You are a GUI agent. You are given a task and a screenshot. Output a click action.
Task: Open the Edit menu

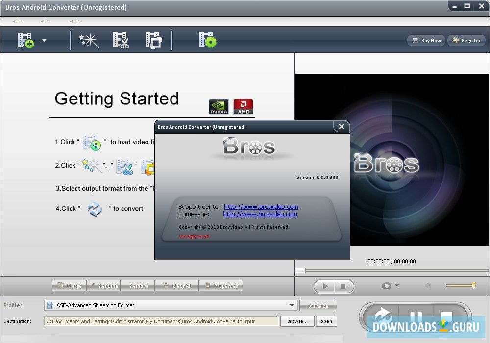(45, 22)
